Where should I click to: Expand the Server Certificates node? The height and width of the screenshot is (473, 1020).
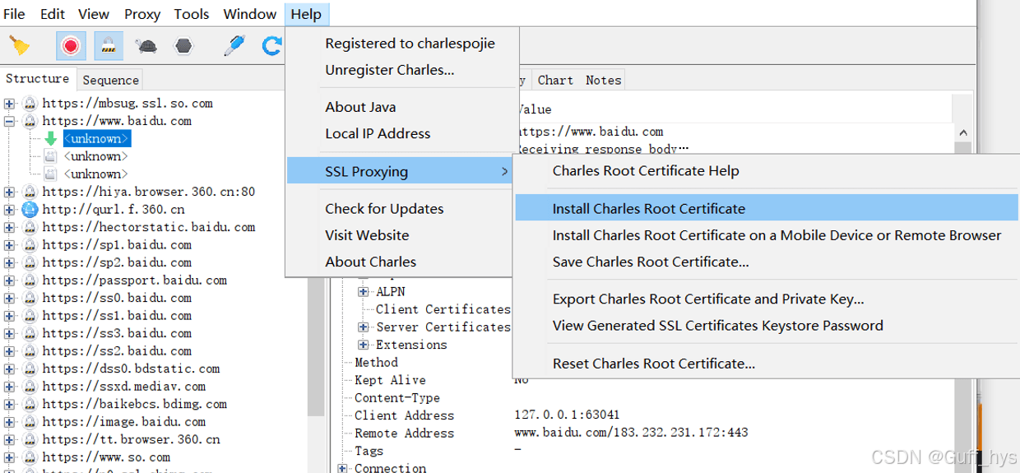pyautogui.click(x=364, y=327)
